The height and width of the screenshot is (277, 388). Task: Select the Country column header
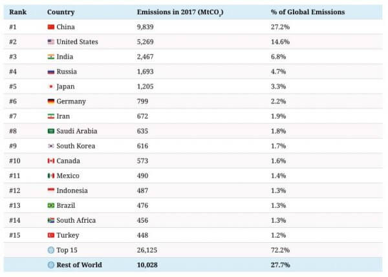[61, 12]
